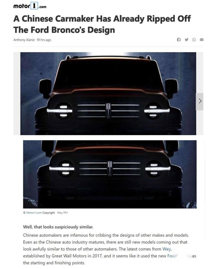Open author Anthony Alaniz's profile
Screen dimensions: 215x269
tap(24, 40)
